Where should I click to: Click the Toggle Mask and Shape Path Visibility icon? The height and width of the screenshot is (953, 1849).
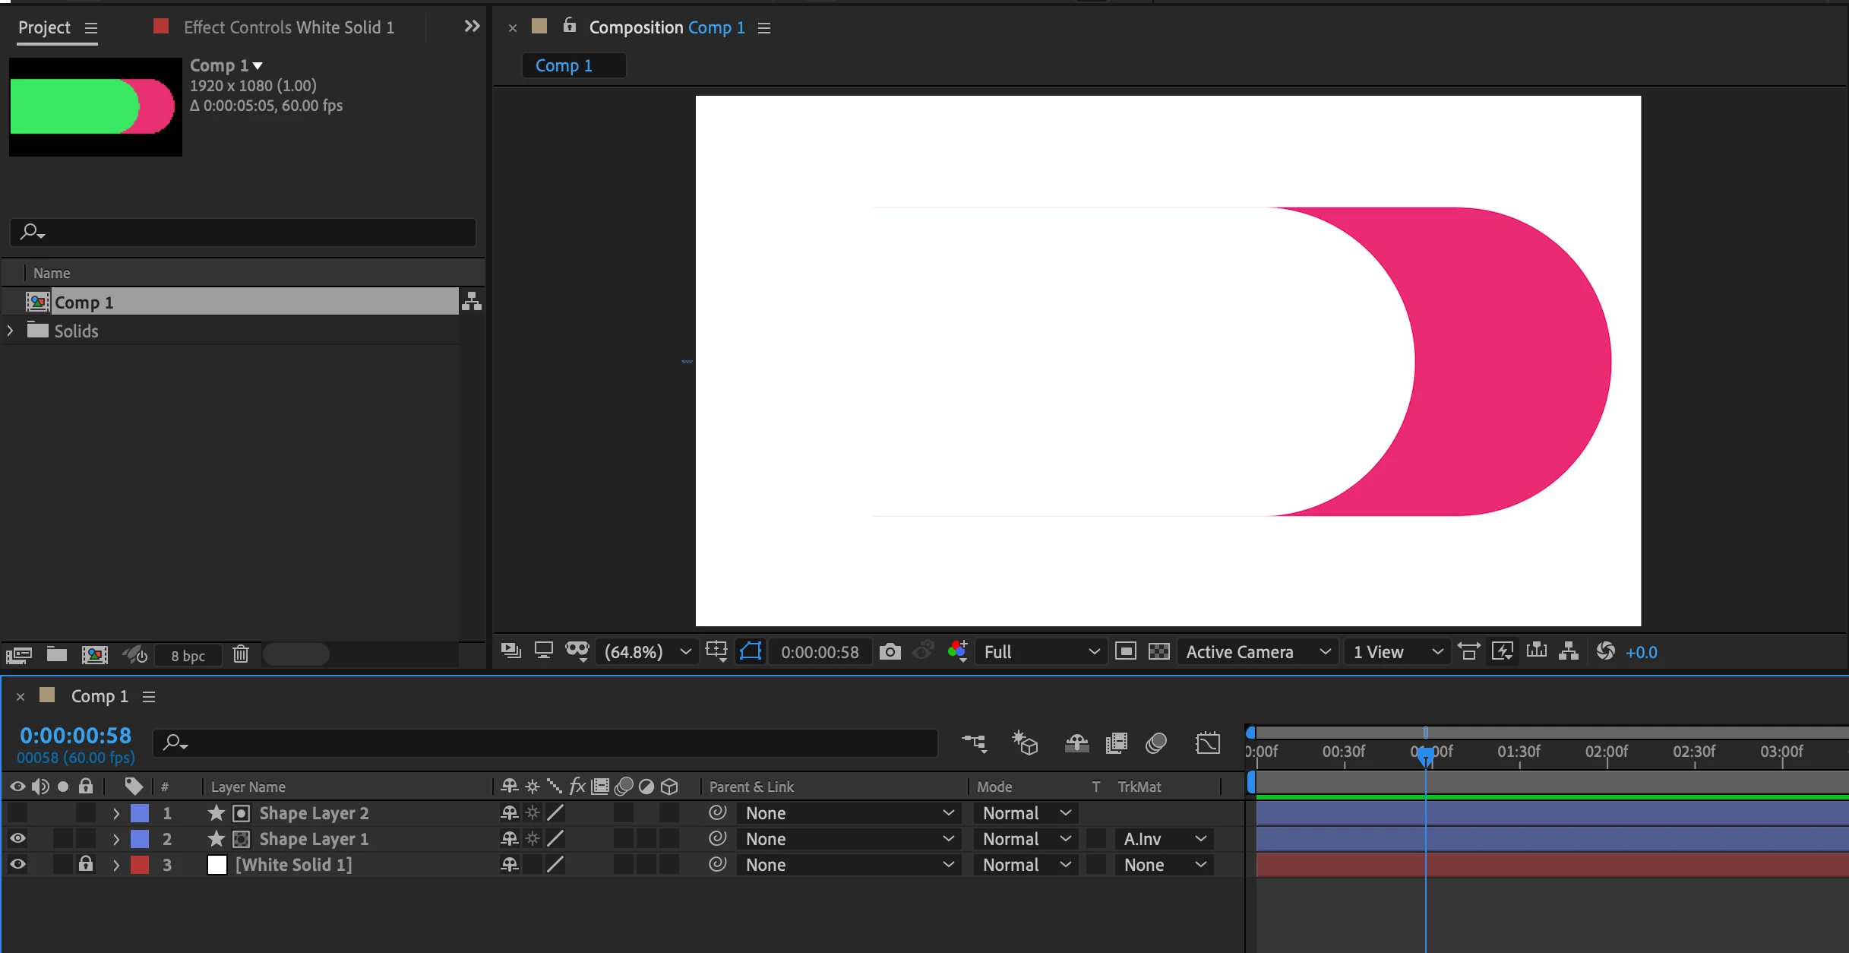[x=751, y=652]
